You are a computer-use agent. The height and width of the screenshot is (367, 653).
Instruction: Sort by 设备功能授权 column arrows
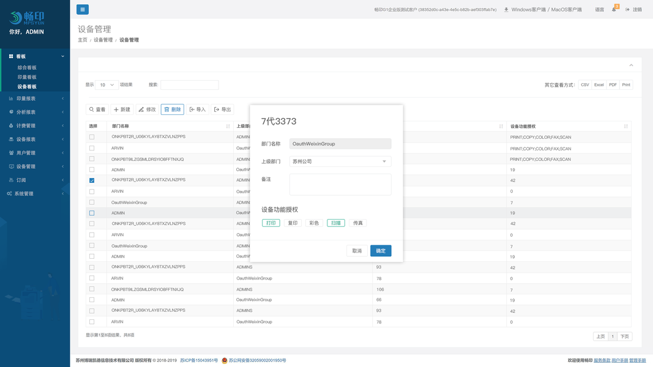click(x=626, y=126)
